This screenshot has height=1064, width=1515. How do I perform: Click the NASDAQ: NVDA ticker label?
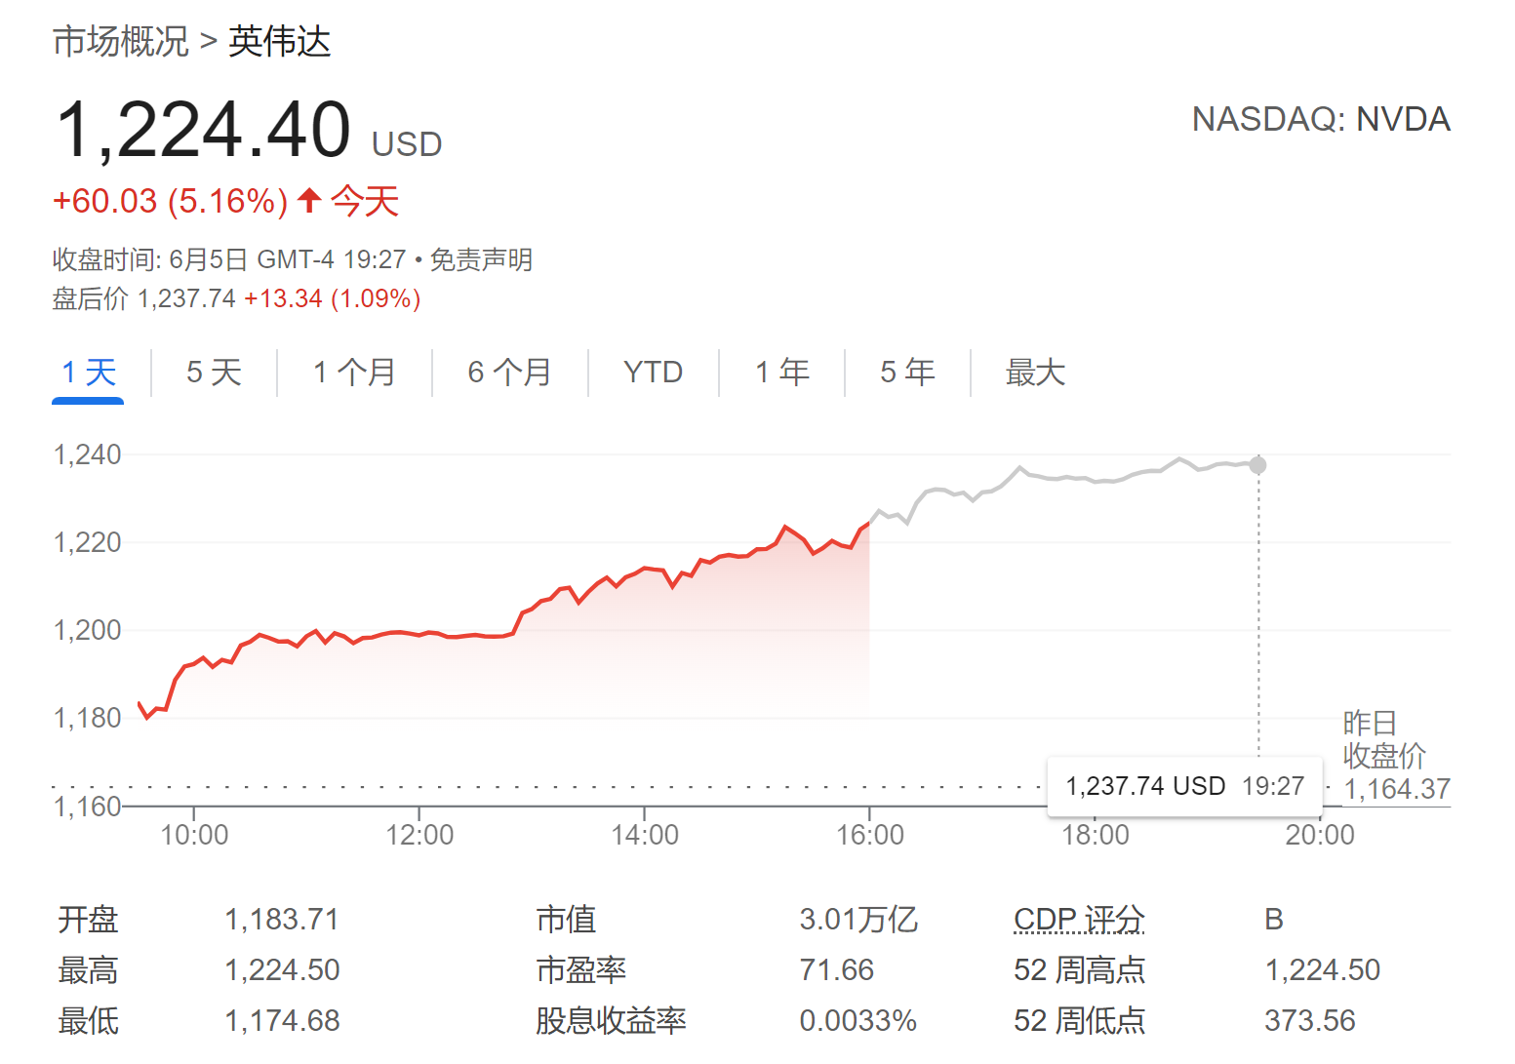click(1321, 120)
